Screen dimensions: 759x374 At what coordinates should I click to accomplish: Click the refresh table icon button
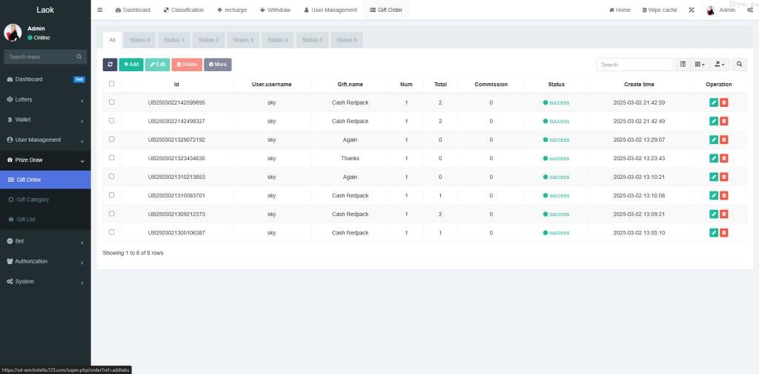point(110,65)
